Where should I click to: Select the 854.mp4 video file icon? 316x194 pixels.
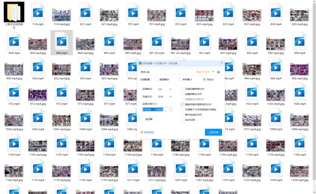click(x=14, y=41)
